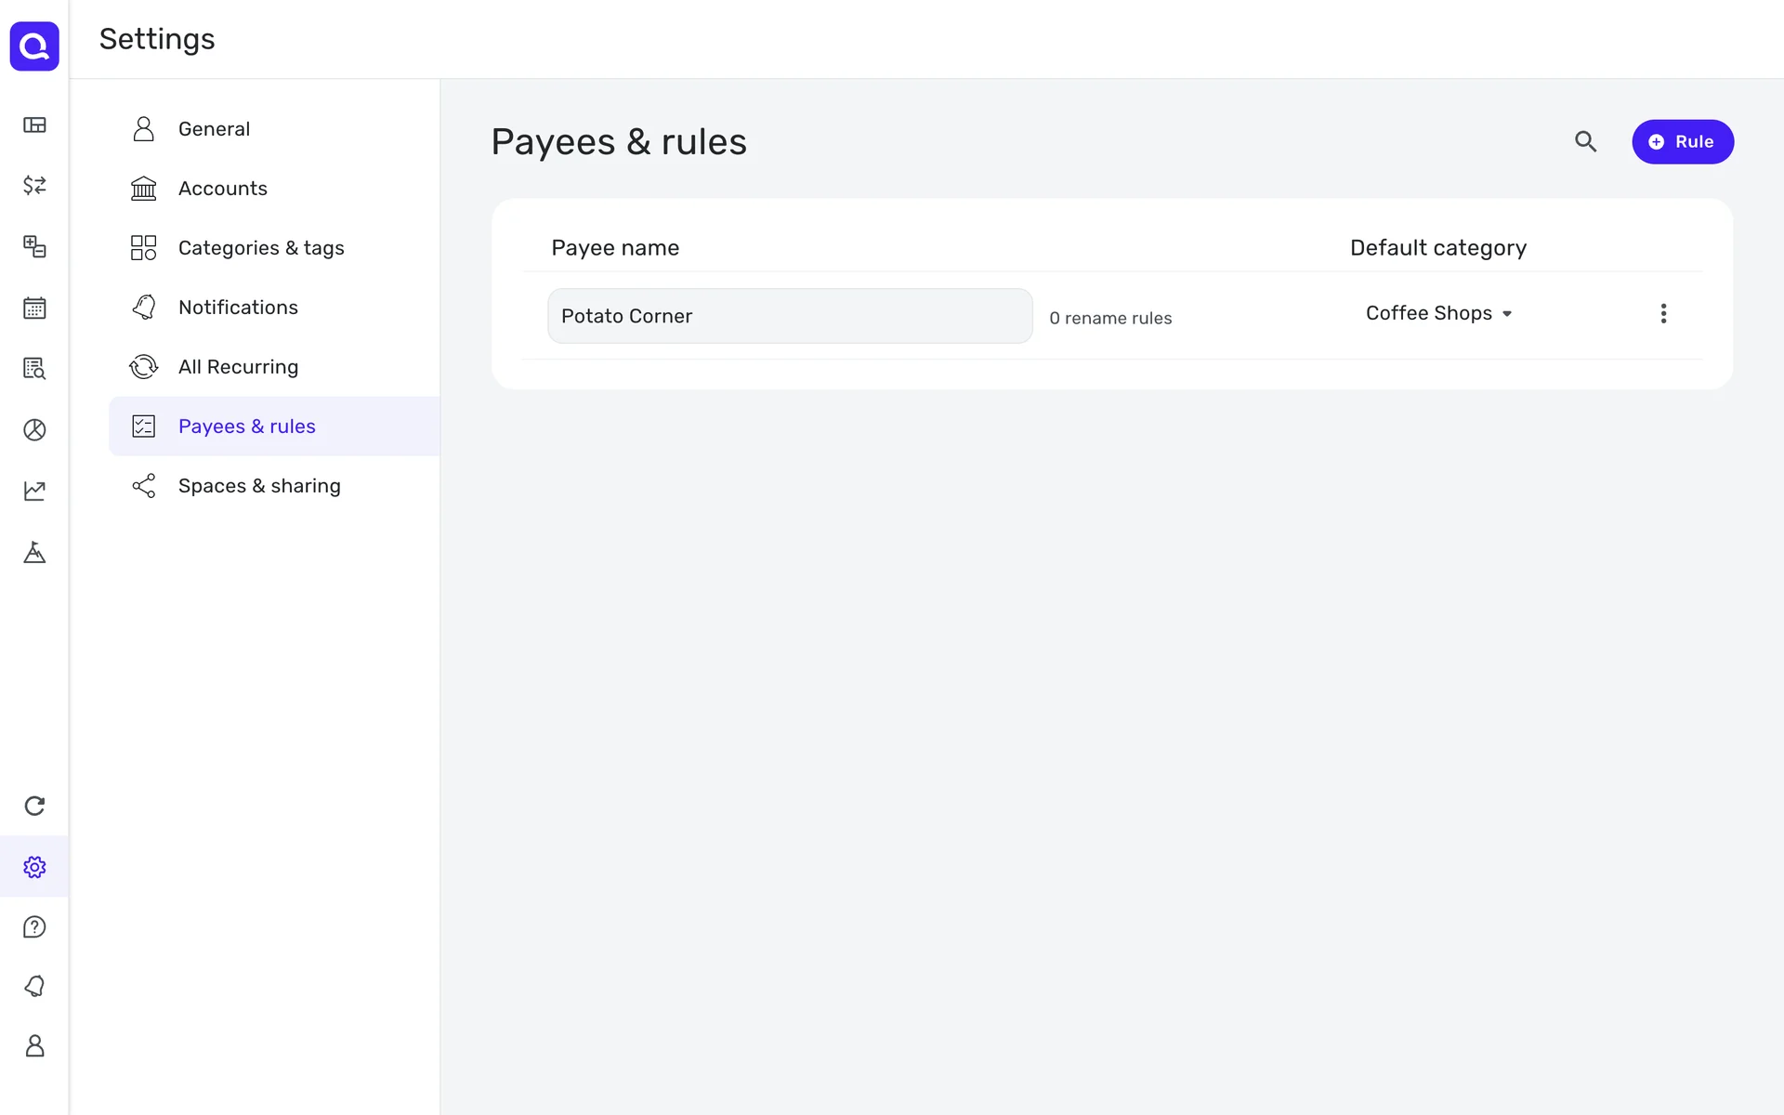1784x1115 pixels.
Task: Click the Potato Corner payee name field
Action: pos(789,316)
